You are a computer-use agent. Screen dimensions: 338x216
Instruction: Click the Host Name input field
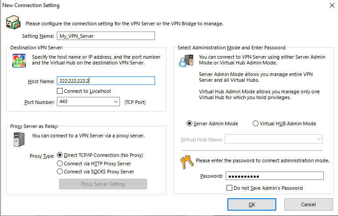[106, 81]
